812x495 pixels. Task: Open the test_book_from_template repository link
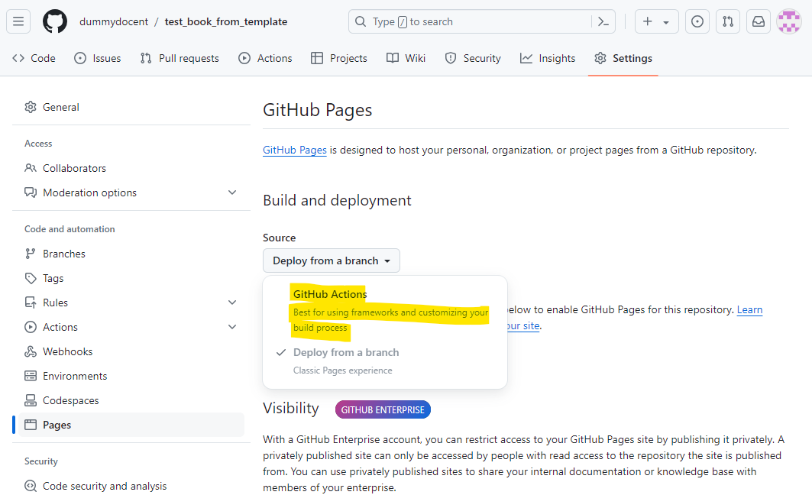coord(226,21)
